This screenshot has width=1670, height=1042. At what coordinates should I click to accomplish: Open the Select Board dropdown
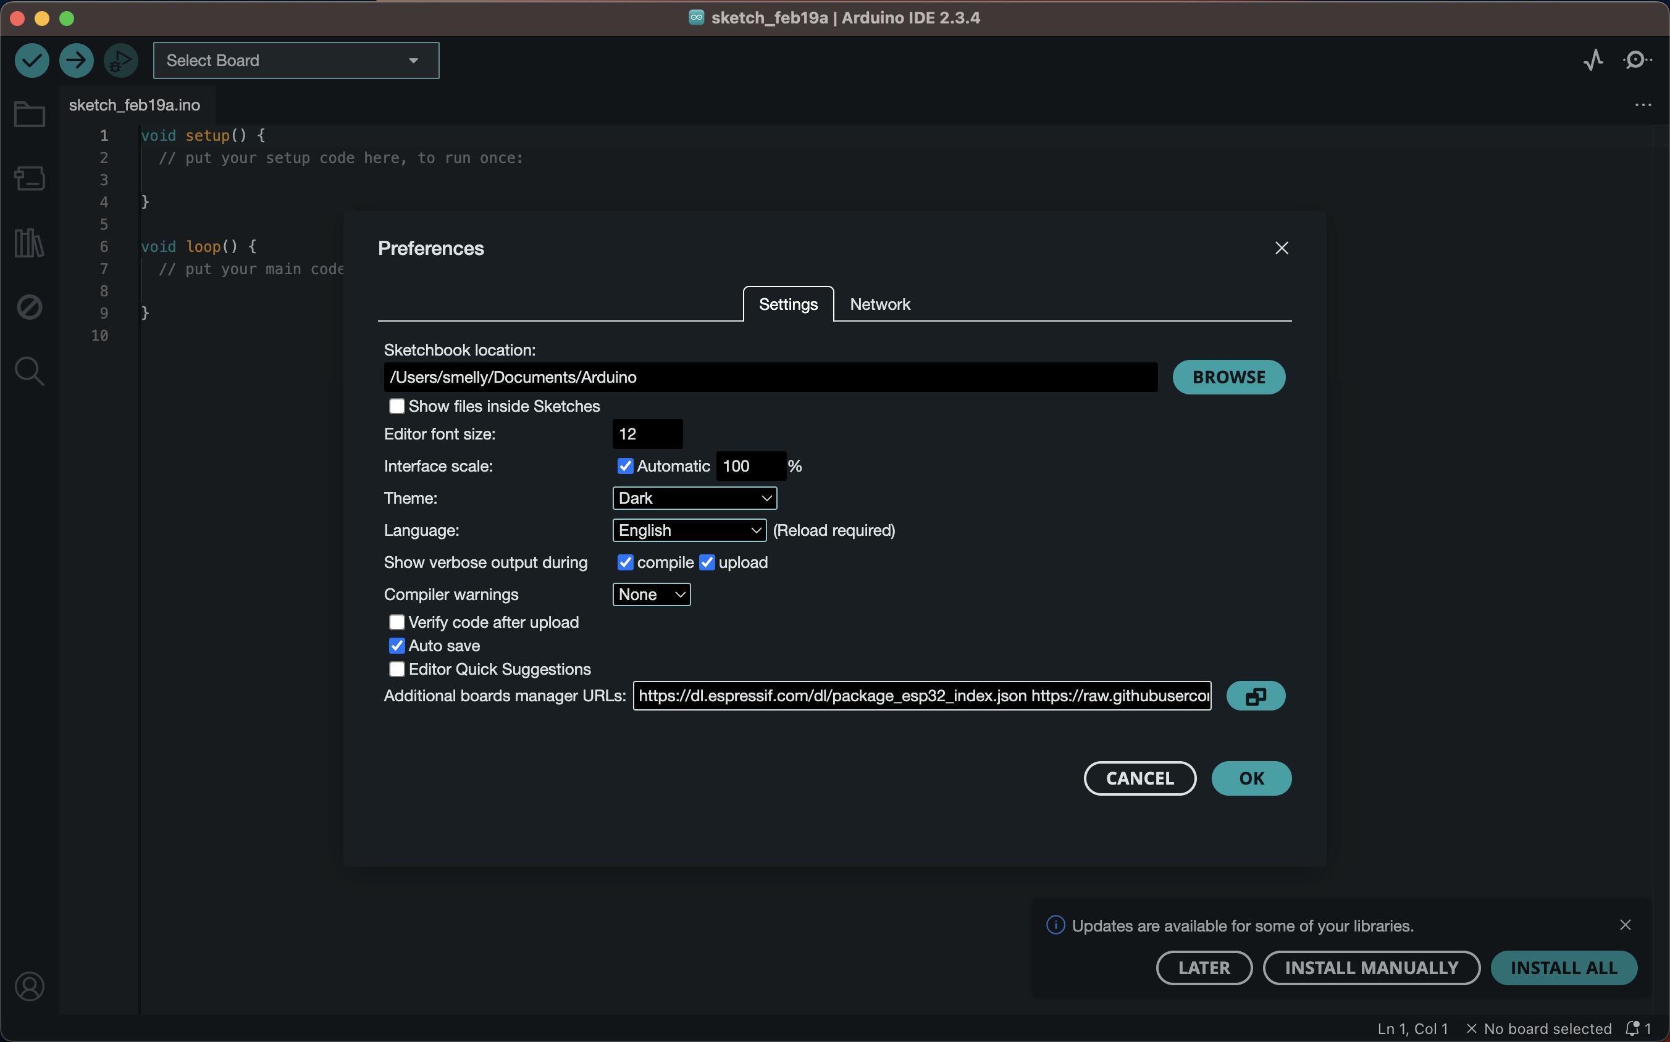point(296,60)
